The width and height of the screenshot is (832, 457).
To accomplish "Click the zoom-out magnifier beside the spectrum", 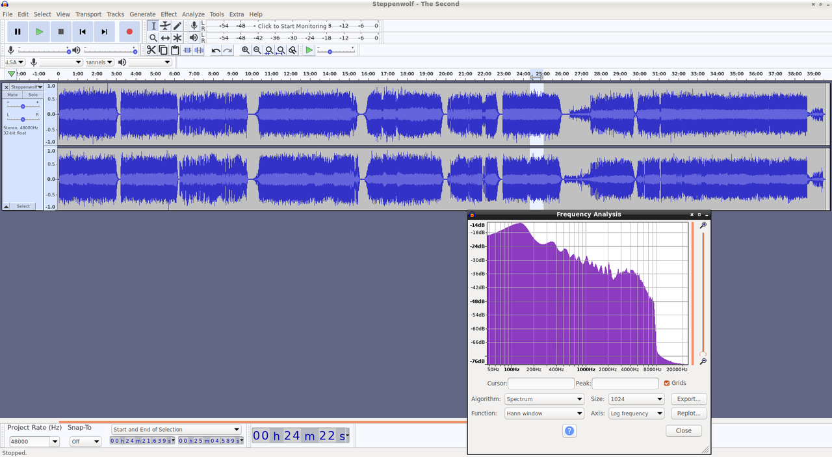I will [703, 361].
